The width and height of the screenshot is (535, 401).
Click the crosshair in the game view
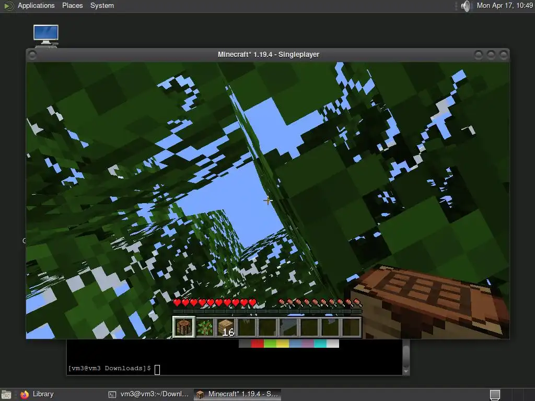point(268,200)
